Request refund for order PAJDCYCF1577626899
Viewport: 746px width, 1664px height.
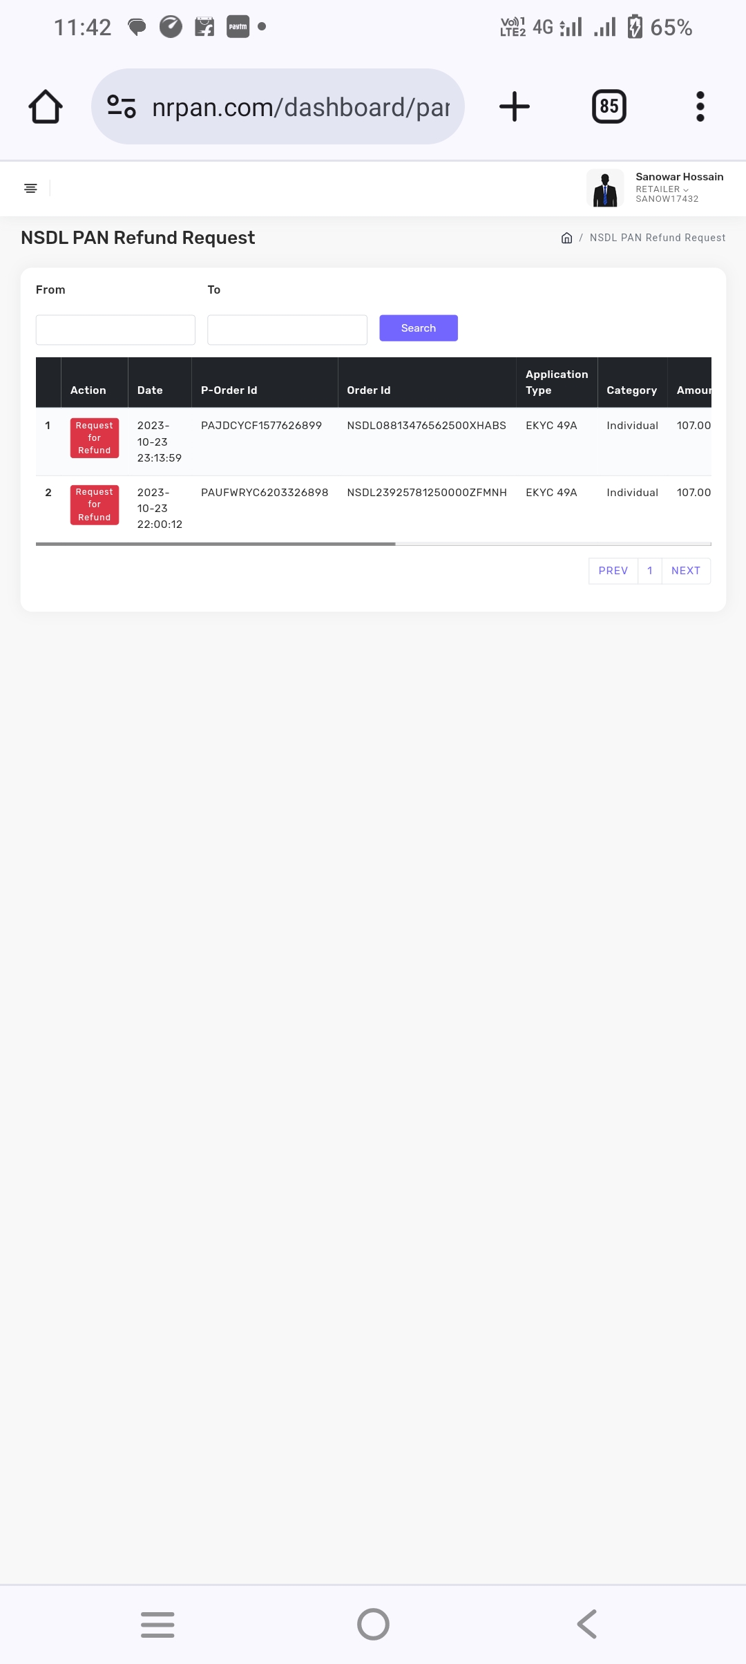95,438
